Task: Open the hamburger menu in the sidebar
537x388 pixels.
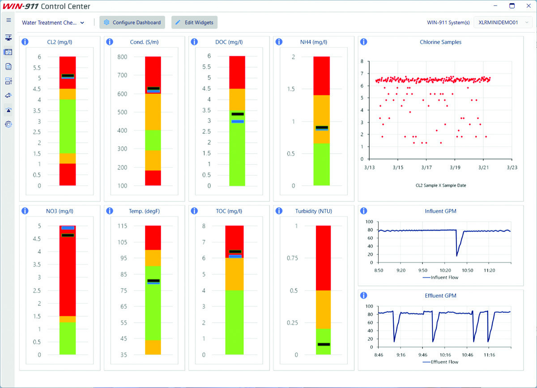Action: [9, 20]
